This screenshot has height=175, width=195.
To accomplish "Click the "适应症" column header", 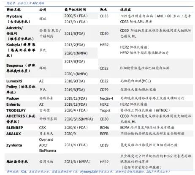I will (x=125, y=10).
